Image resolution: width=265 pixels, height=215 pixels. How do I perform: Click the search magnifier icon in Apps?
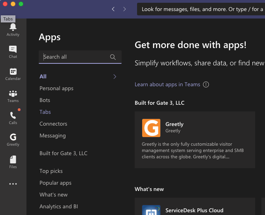[x=113, y=57]
